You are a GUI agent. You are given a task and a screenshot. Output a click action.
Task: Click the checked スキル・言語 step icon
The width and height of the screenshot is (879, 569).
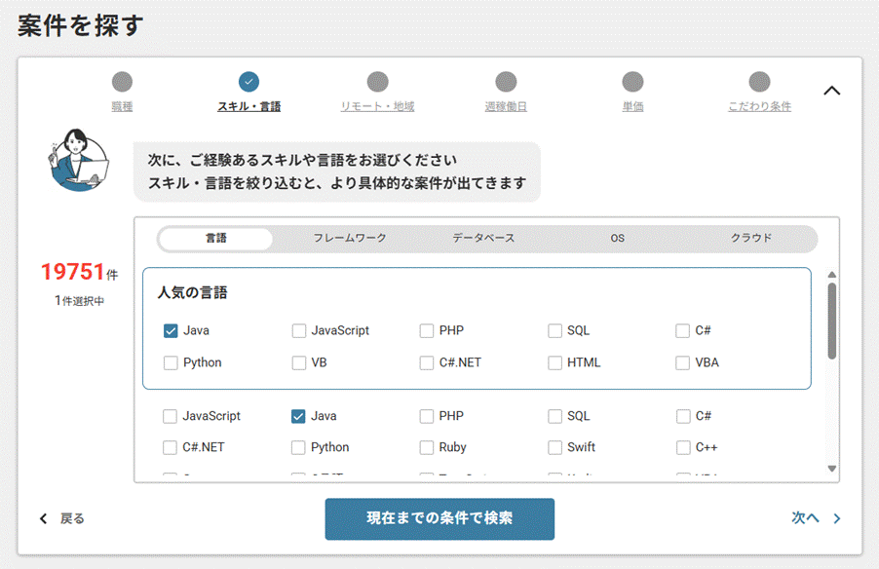click(x=248, y=82)
